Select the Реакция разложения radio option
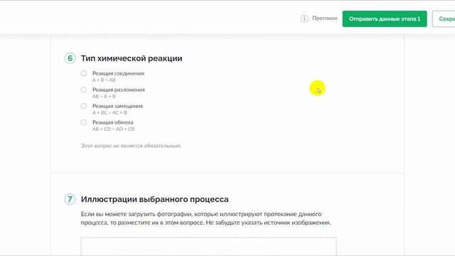Viewport: 455px width, 256px height. (84, 90)
